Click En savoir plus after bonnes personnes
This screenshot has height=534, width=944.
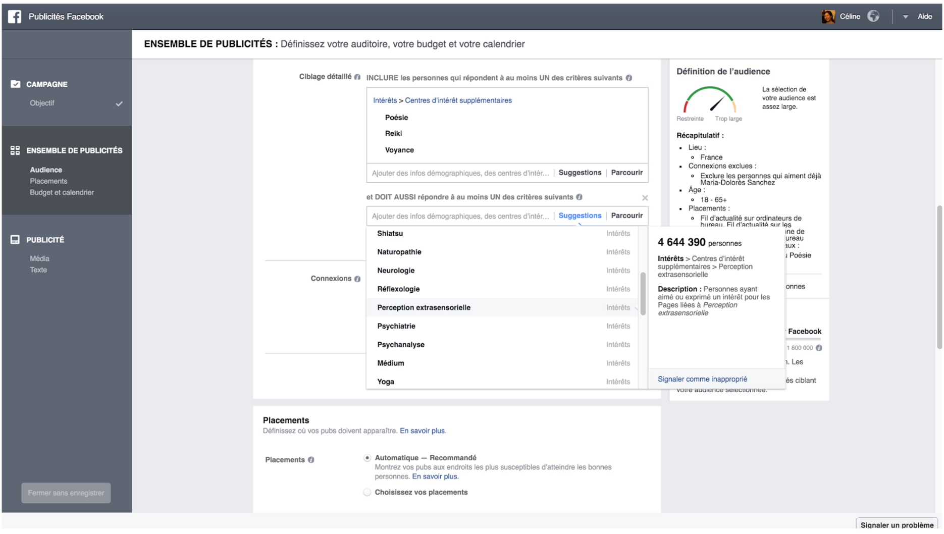click(x=435, y=476)
